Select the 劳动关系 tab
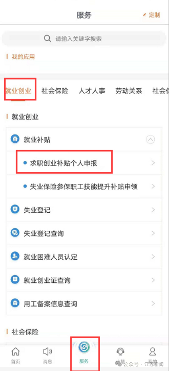 click(x=129, y=91)
